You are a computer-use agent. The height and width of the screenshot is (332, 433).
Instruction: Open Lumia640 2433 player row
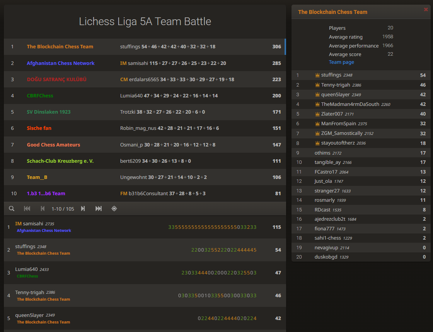tap(145, 272)
